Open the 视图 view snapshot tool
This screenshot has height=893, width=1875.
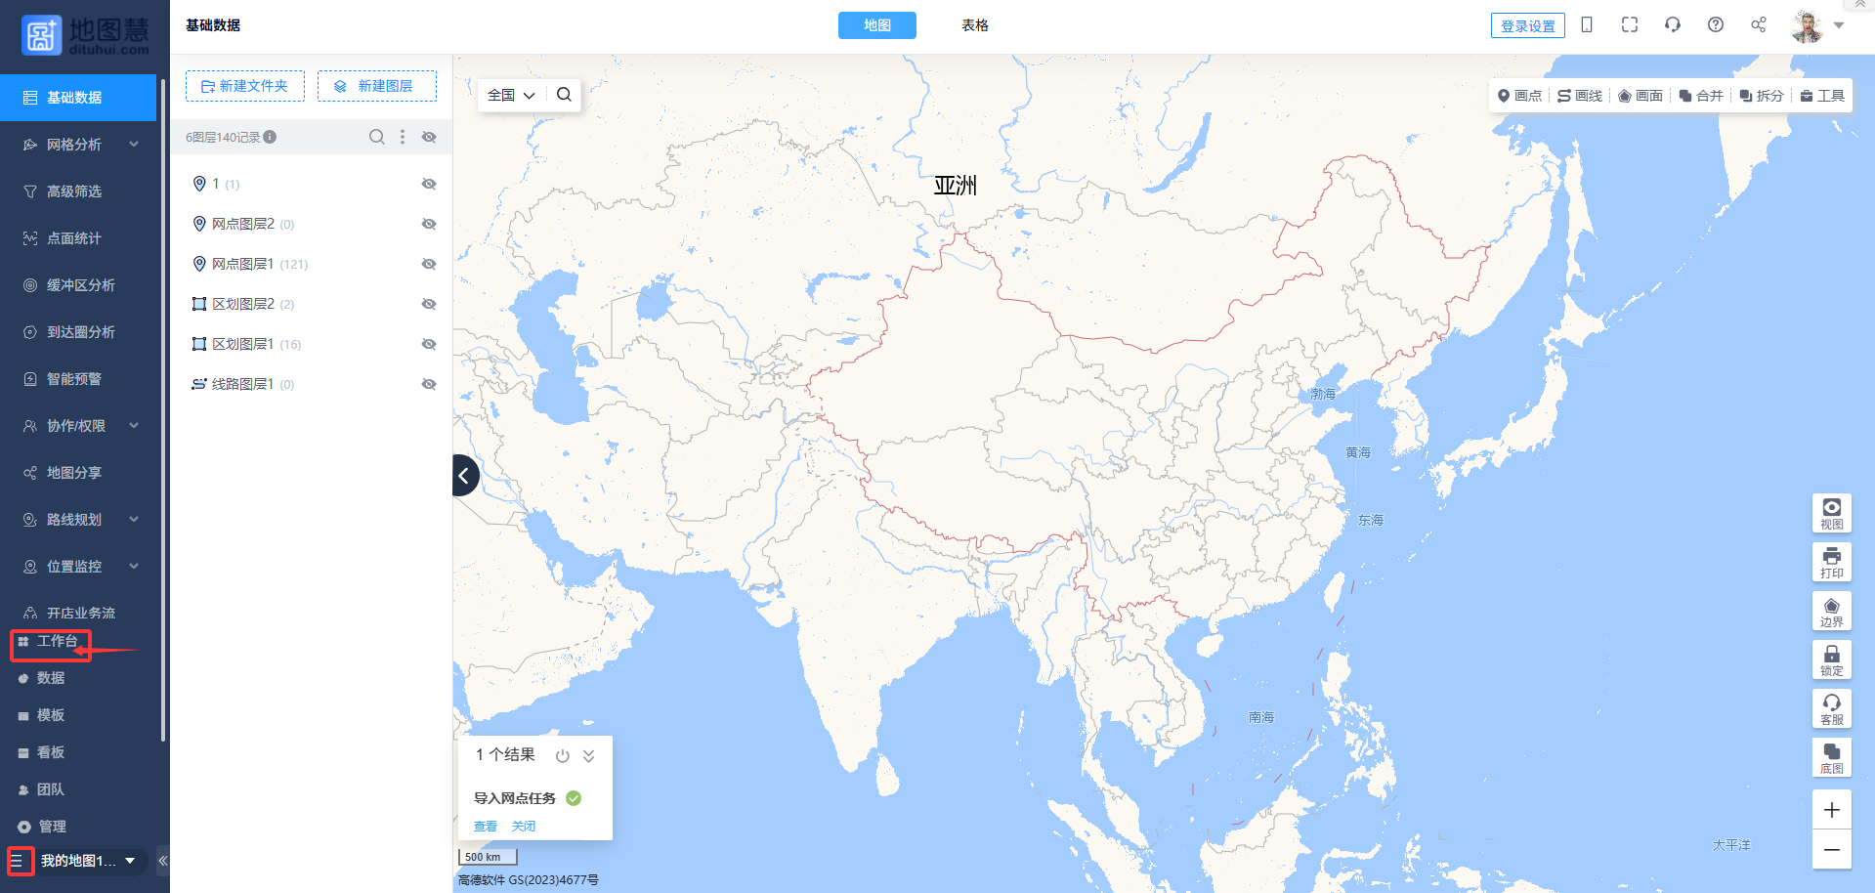(1832, 514)
